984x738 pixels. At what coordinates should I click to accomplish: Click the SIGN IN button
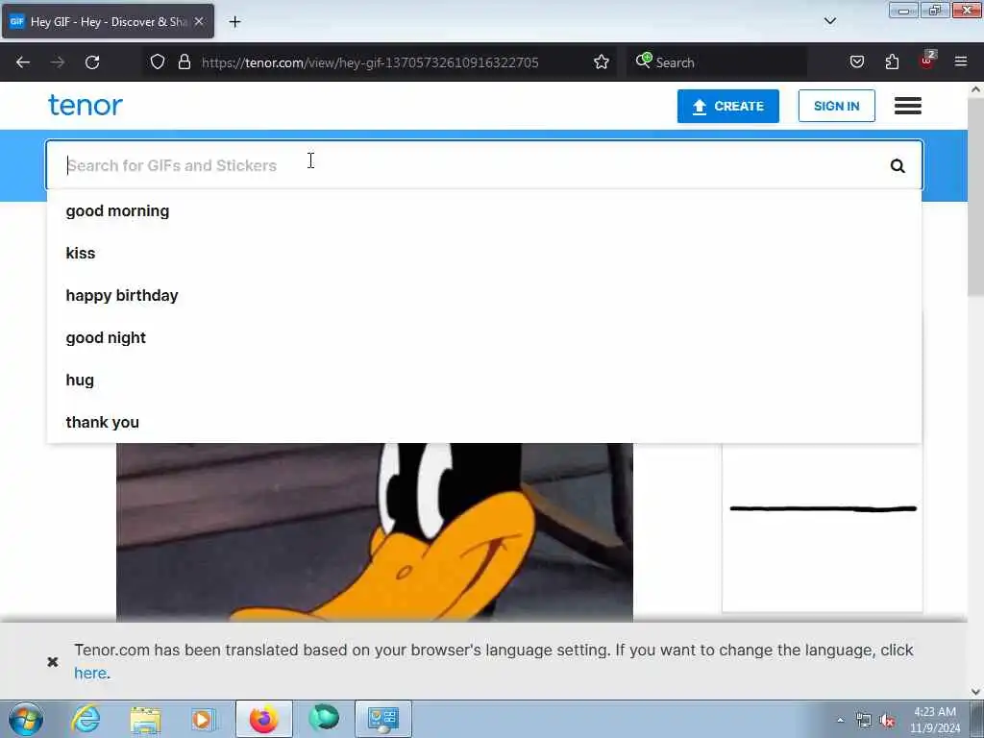837,106
